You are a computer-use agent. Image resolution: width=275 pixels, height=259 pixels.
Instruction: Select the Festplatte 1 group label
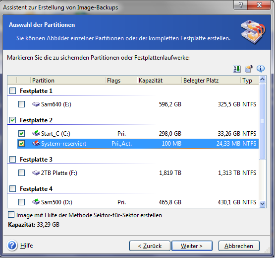(x=36, y=91)
